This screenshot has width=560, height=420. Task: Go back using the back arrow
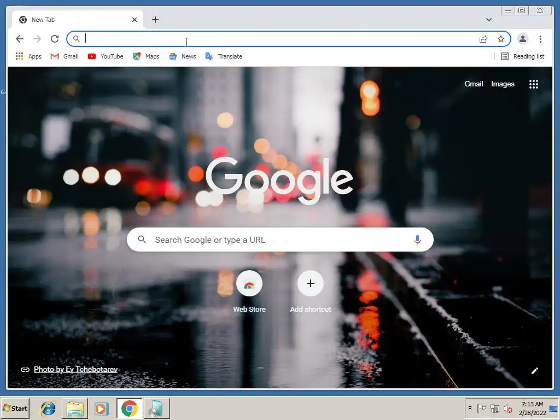click(x=20, y=39)
